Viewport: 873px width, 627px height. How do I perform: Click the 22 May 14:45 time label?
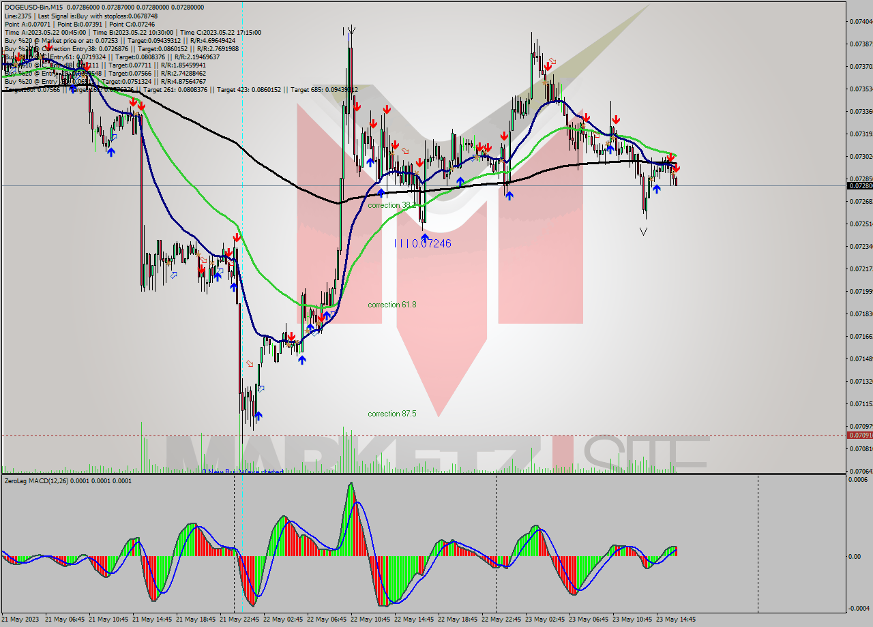(x=414, y=620)
